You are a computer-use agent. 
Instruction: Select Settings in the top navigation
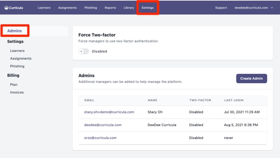point(148,8)
